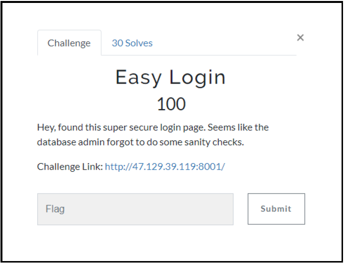Click the 100 points value
344x263 pixels.
[x=171, y=104]
